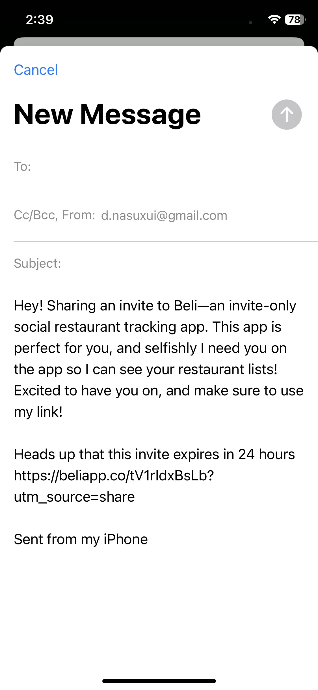
Task: Tap the gray background card behind the sheet
Action: [159, 41]
